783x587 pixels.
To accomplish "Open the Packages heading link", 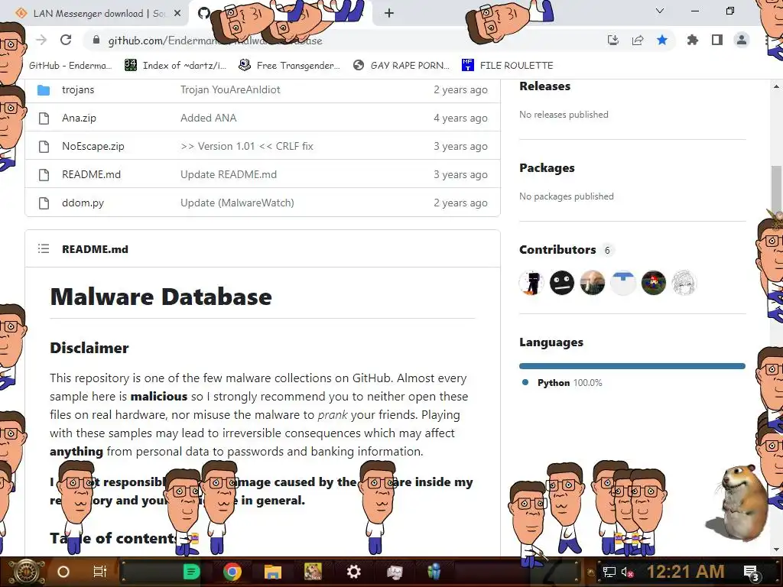I will [547, 168].
